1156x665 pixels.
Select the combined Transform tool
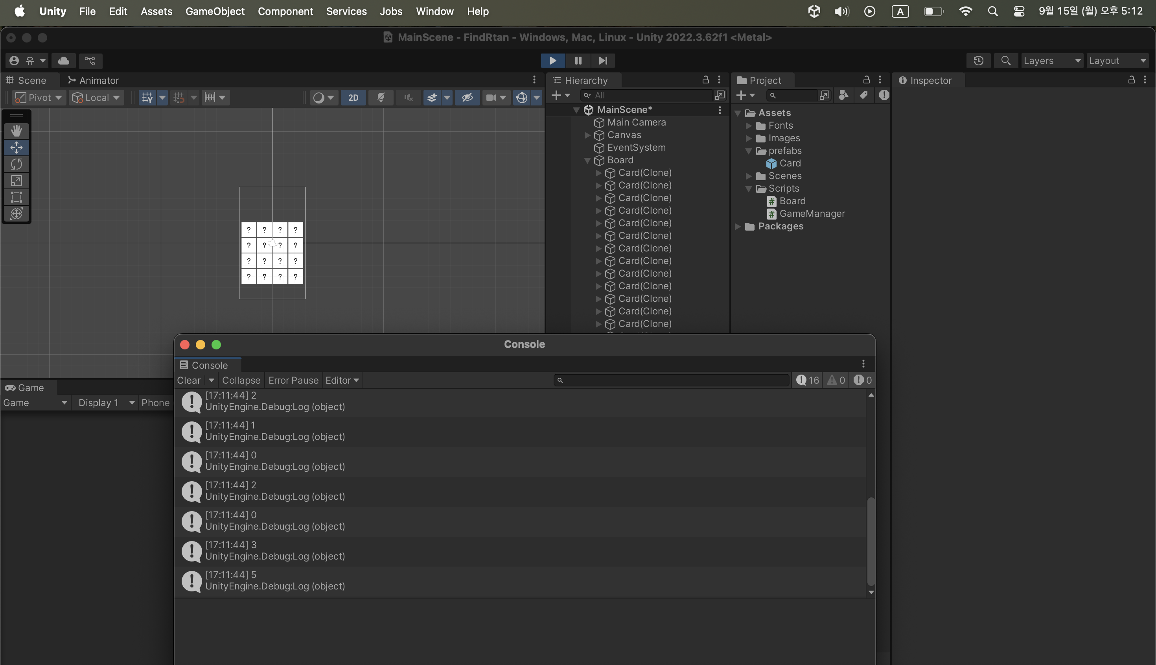pos(17,214)
